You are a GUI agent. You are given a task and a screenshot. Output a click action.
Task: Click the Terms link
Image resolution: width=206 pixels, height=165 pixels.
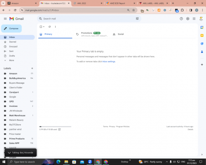(105, 127)
